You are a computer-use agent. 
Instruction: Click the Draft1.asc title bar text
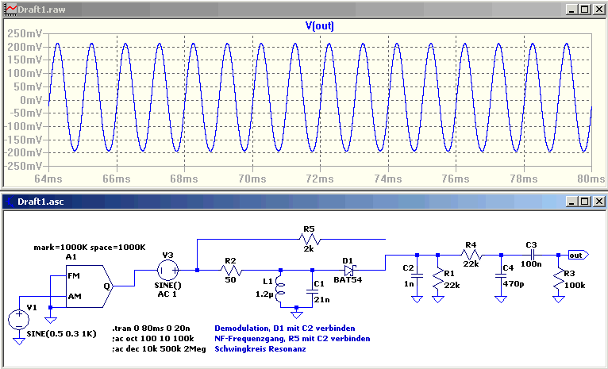pos(40,202)
